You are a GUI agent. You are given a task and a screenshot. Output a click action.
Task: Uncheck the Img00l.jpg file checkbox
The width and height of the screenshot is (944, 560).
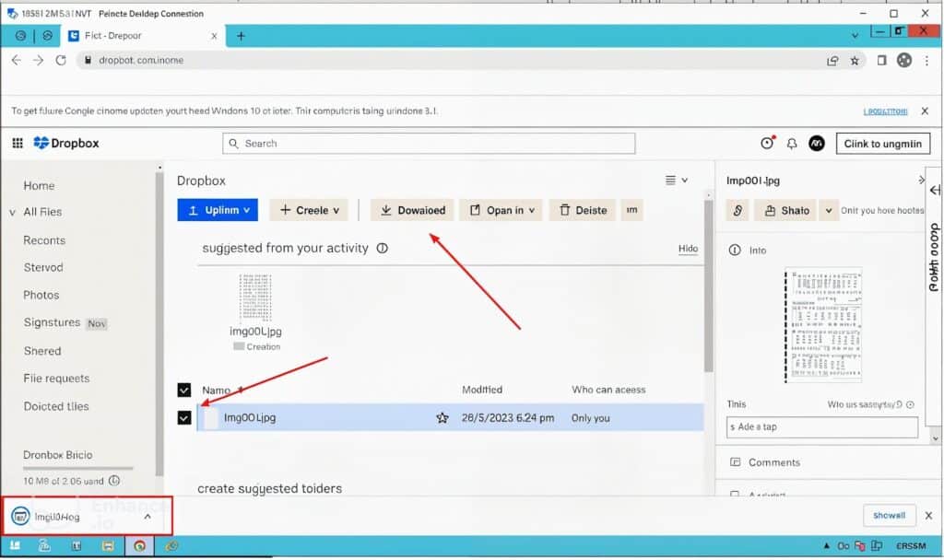(184, 417)
